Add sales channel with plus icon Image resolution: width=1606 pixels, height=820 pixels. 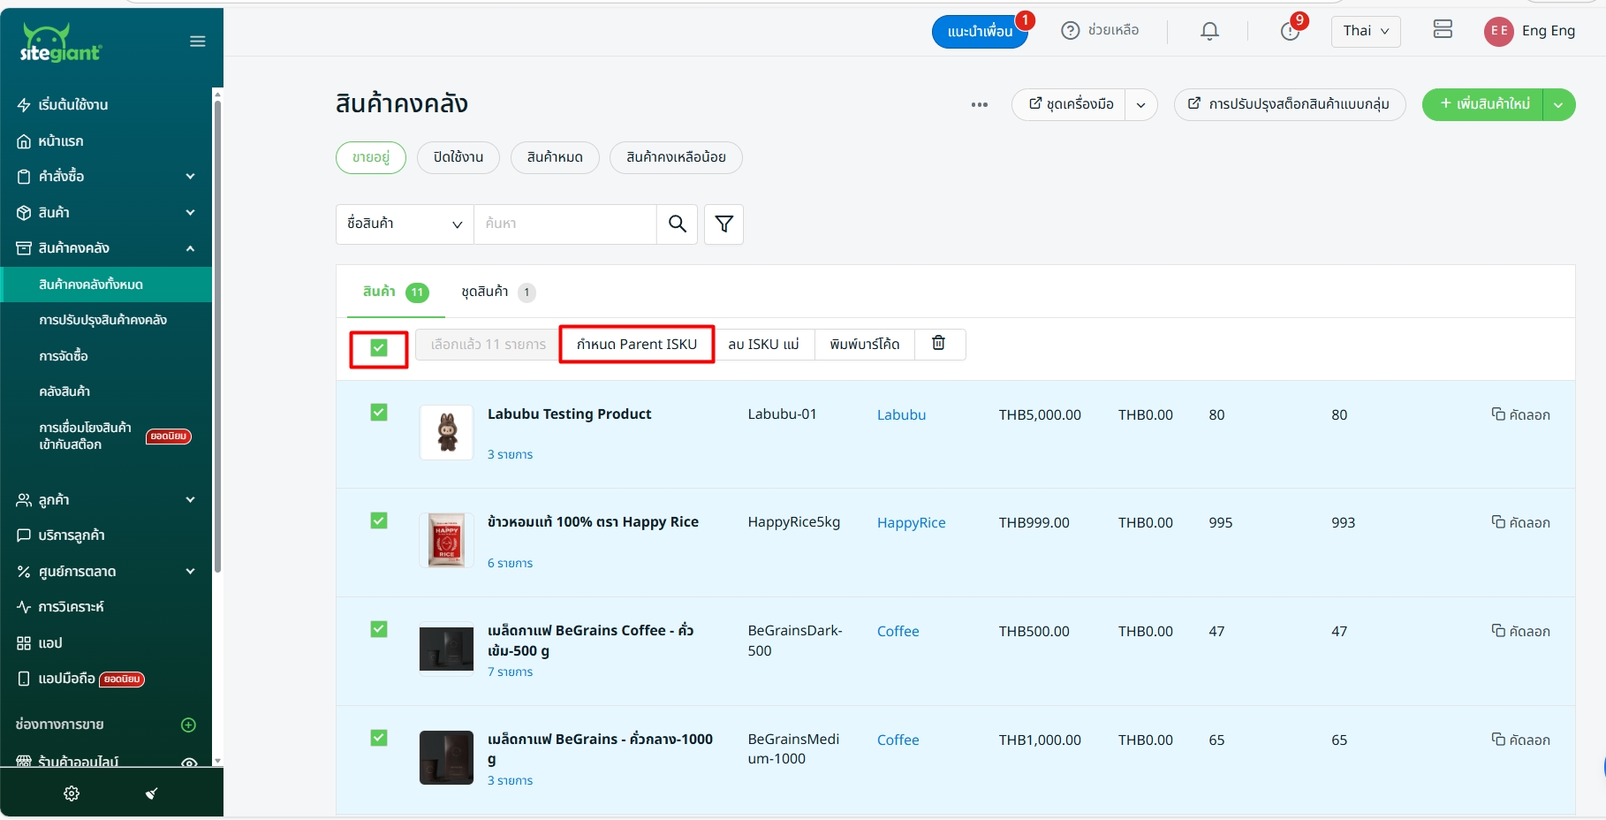point(188,725)
